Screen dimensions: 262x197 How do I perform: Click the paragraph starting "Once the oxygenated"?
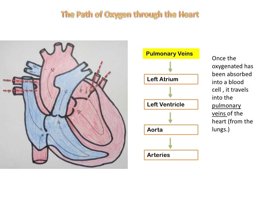tap(232, 94)
